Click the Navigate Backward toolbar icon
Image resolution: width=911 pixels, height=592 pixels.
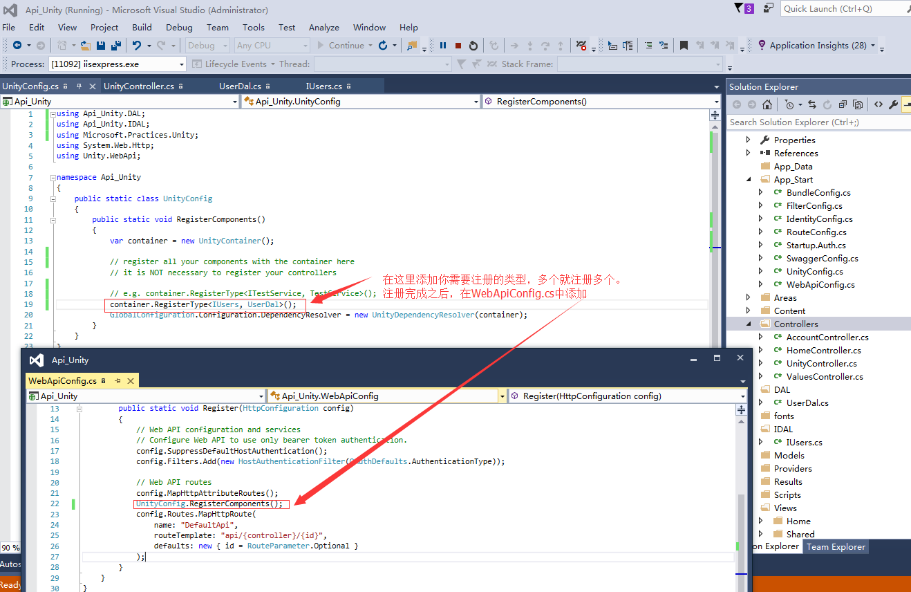tap(17, 45)
